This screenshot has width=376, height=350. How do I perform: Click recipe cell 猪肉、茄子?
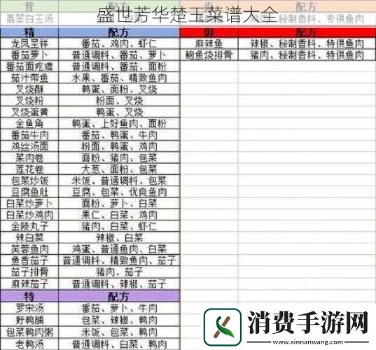pos(119,272)
